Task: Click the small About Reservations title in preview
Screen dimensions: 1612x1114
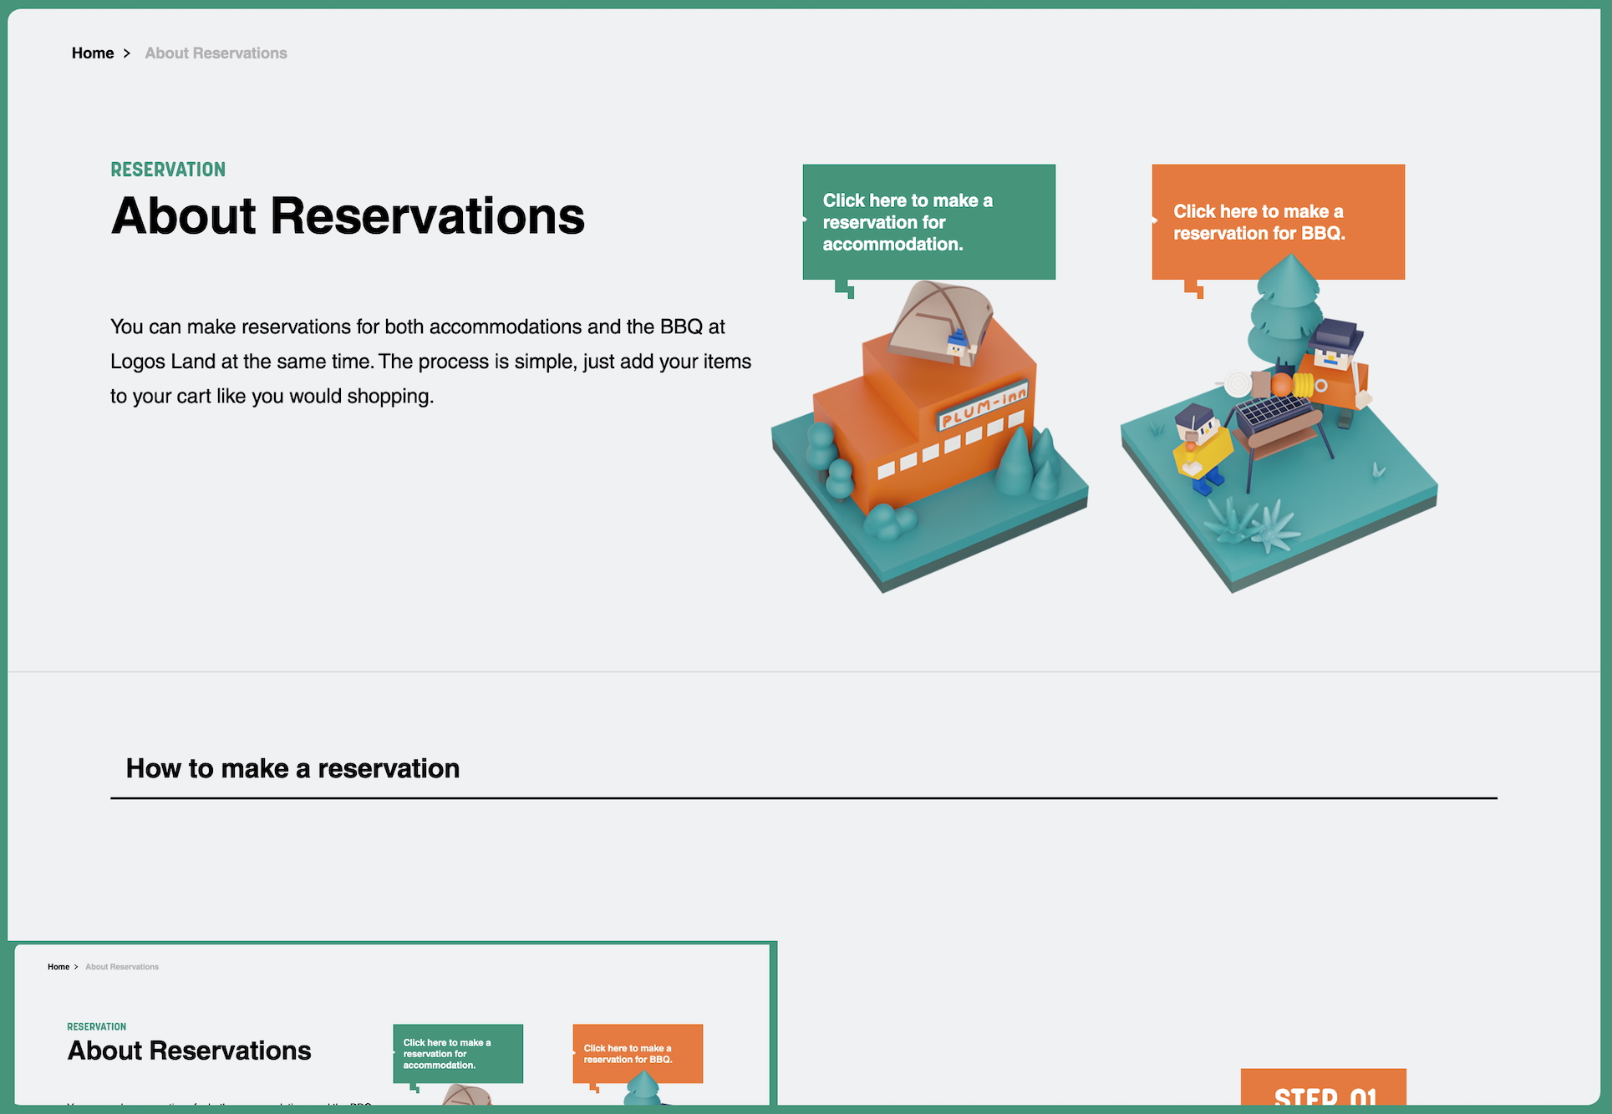Action: pos(190,1051)
